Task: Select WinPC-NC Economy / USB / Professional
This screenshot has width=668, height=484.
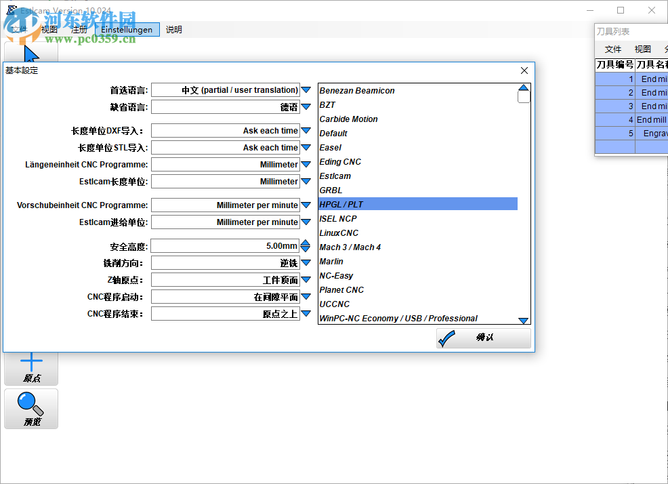Action: coord(418,318)
